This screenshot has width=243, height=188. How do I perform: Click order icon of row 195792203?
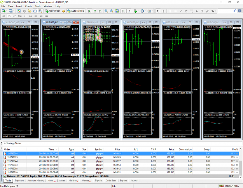click(5, 154)
